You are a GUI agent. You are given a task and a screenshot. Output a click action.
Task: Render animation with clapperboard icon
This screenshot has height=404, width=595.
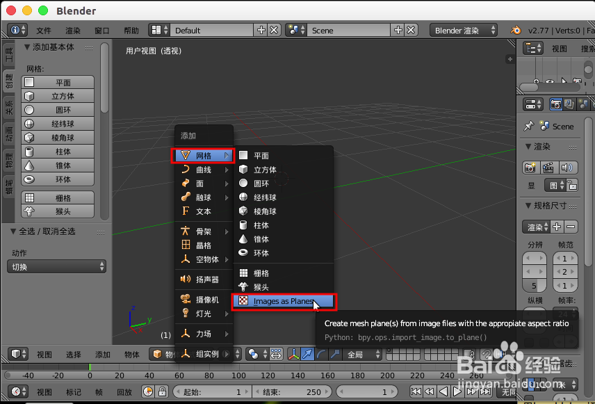pos(548,168)
